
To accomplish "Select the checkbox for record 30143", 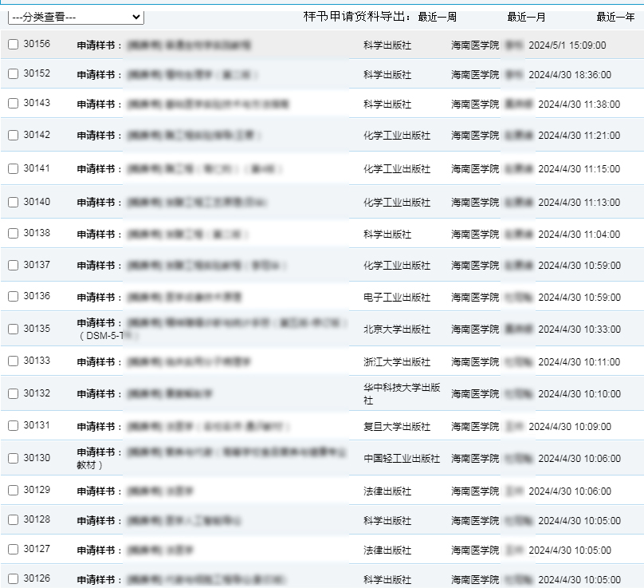I will [x=13, y=104].
